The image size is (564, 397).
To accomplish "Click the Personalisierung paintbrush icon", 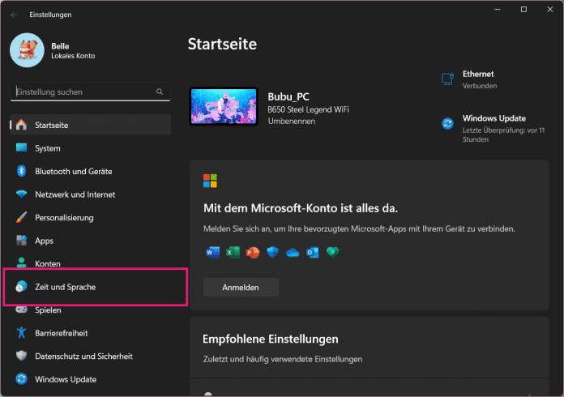I will click(x=21, y=218).
